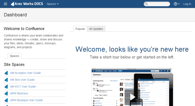Click the Dashboard page heading

point(15,15)
